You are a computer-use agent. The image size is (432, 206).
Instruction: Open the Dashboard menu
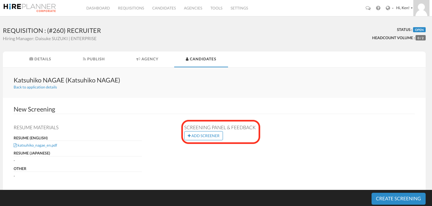click(98, 8)
